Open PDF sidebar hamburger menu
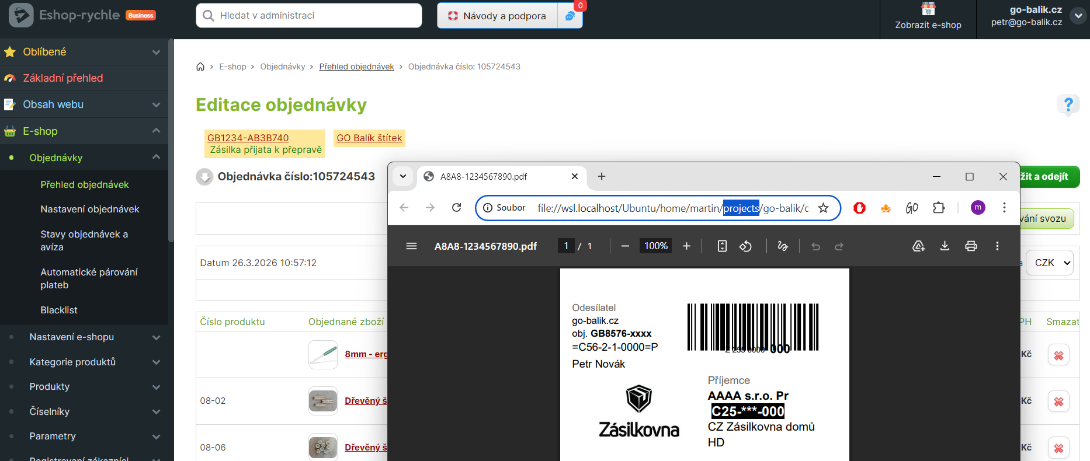This screenshot has width=1090, height=461. (x=411, y=246)
